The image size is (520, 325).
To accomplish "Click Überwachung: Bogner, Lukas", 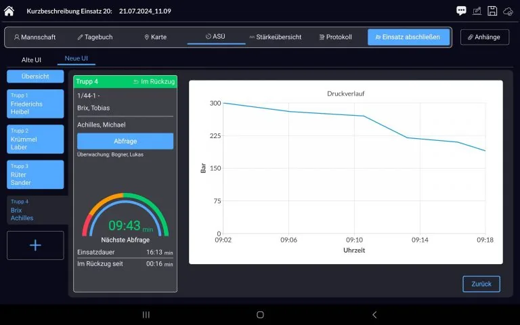I will (110, 154).
